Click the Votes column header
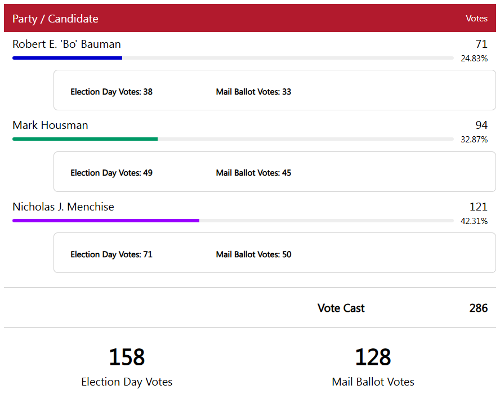This screenshot has width=500, height=394. point(476,19)
